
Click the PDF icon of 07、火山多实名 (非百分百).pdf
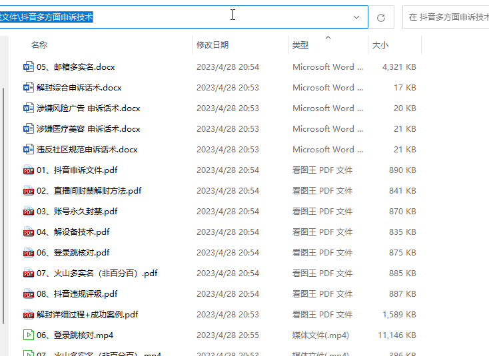tap(29, 273)
